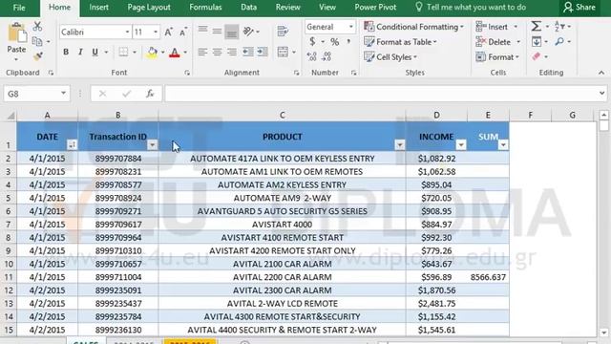611x344 pixels.
Task: Toggle Bold formatting
Action: point(66,52)
